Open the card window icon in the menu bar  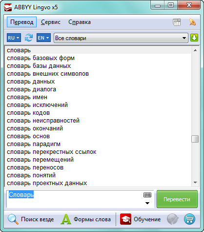[x=177, y=22]
